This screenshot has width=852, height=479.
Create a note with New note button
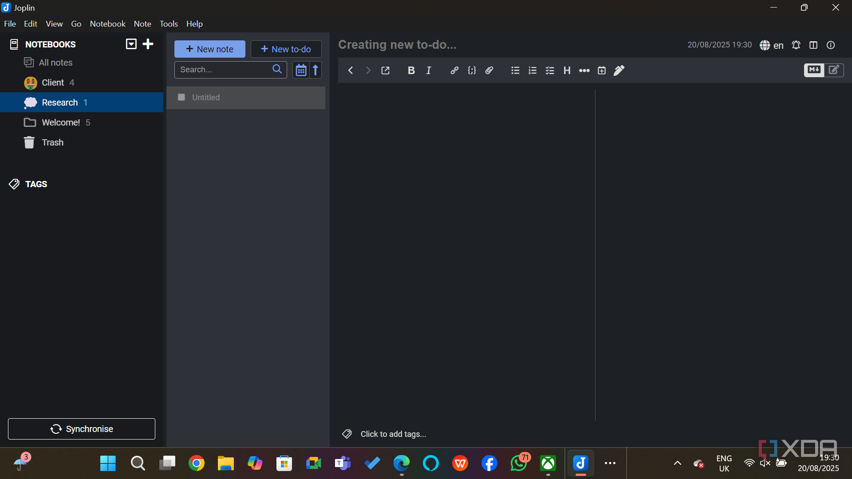(x=209, y=49)
